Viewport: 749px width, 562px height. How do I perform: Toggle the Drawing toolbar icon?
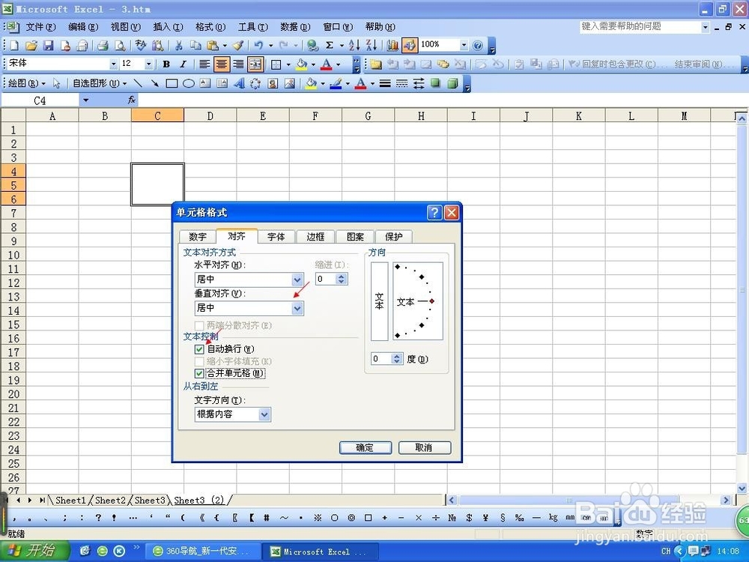[410, 46]
